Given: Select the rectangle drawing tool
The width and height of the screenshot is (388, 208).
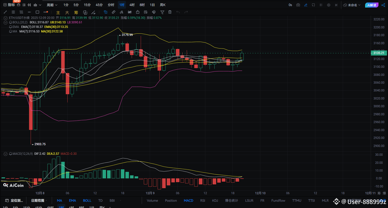Looking at the screenshot, I should click(x=37, y=12).
